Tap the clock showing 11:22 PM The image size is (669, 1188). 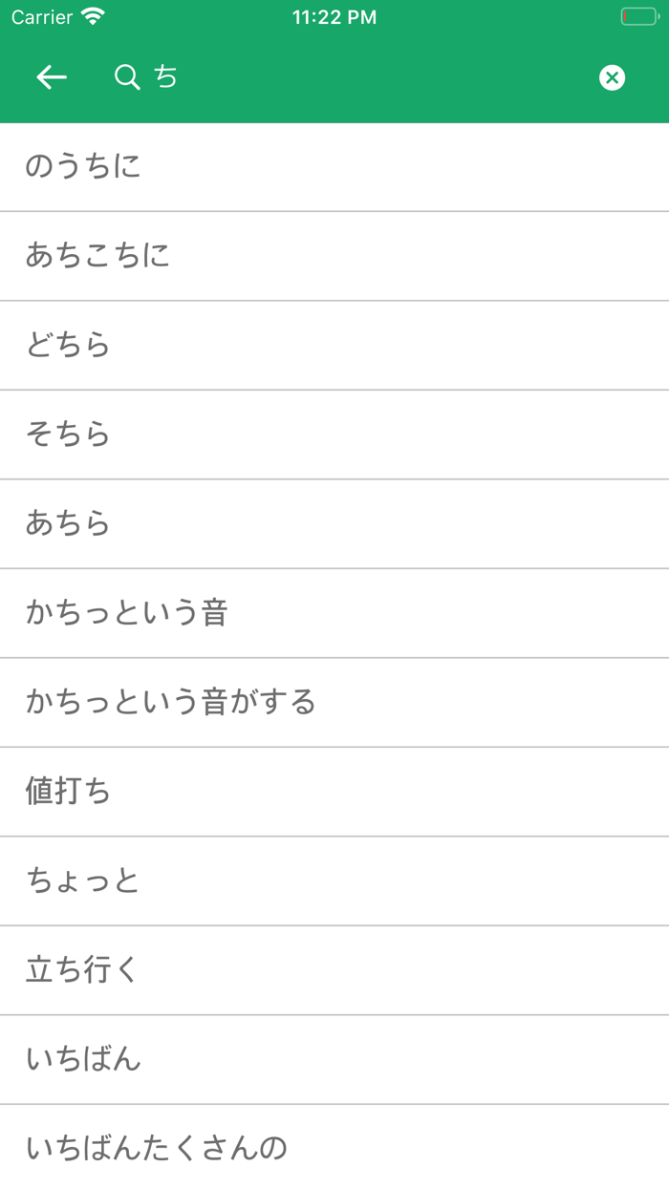pyautogui.click(x=334, y=16)
